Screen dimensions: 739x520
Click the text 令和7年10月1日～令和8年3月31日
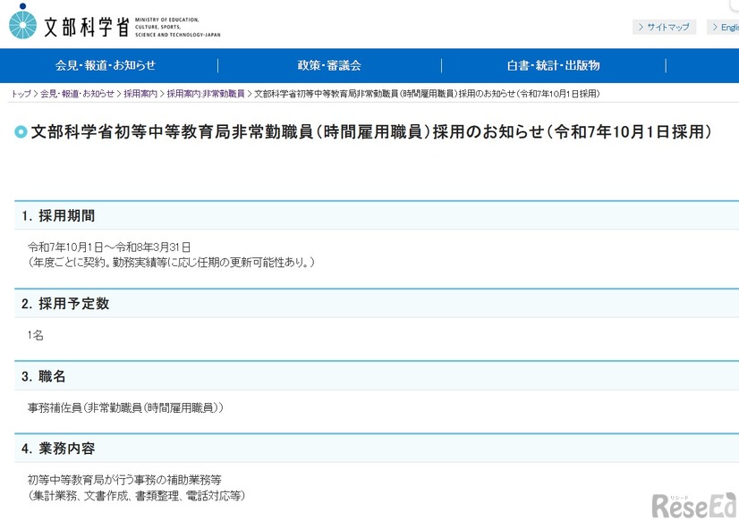click(109, 247)
